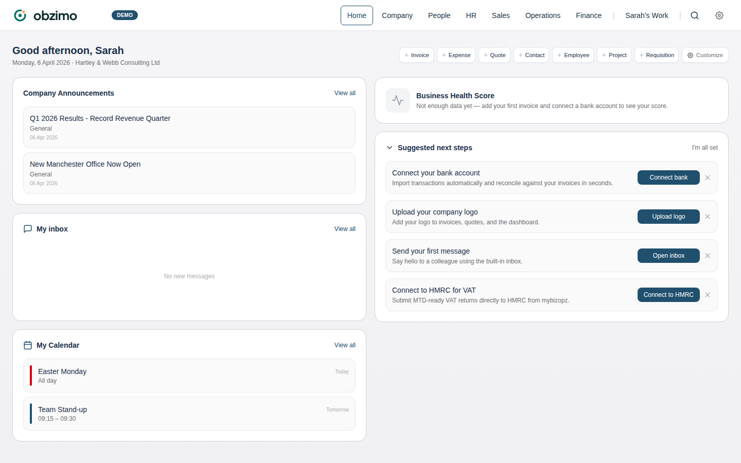Click the obzimo logo icon
The width and height of the screenshot is (741, 463).
tap(20, 15)
